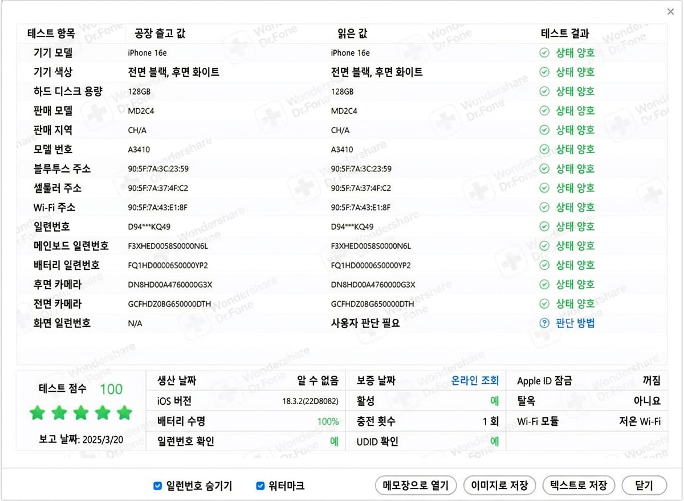Click the 테스트 항목 column header
The height and width of the screenshot is (501, 684).
[x=51, y=34]
